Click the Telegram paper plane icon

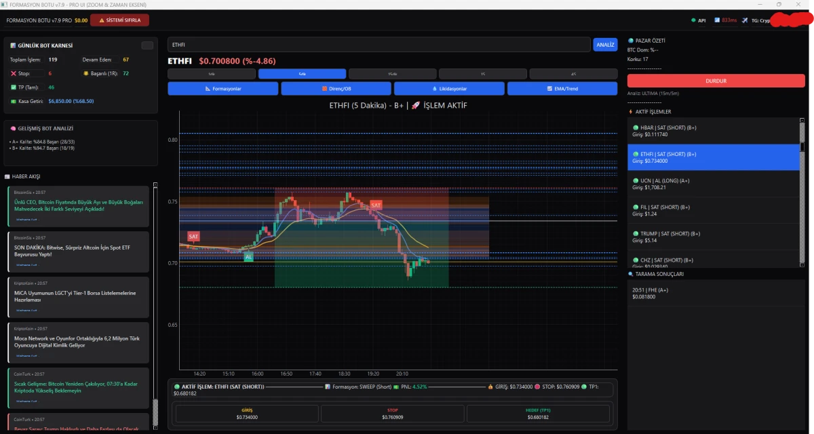[745, 20]
